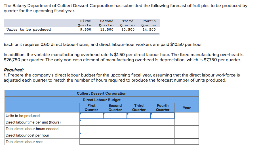Screen dimensions: 261x153
Task: Select Third Quarter direct labour cost per hour cell
Action: [139, 135]
